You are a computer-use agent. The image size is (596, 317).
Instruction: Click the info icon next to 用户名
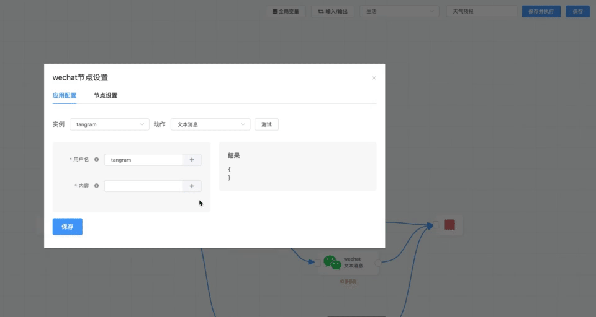[x=96, y=160]
